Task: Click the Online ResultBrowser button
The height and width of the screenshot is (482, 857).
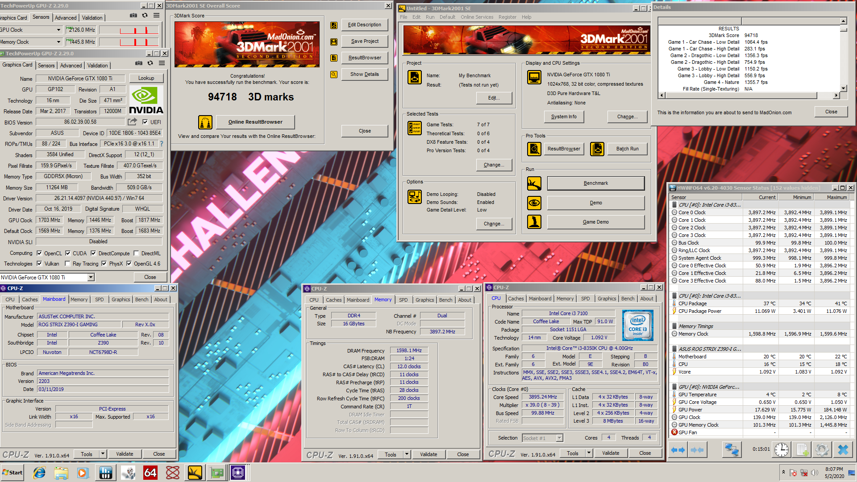Action: [x=255, y=122]
